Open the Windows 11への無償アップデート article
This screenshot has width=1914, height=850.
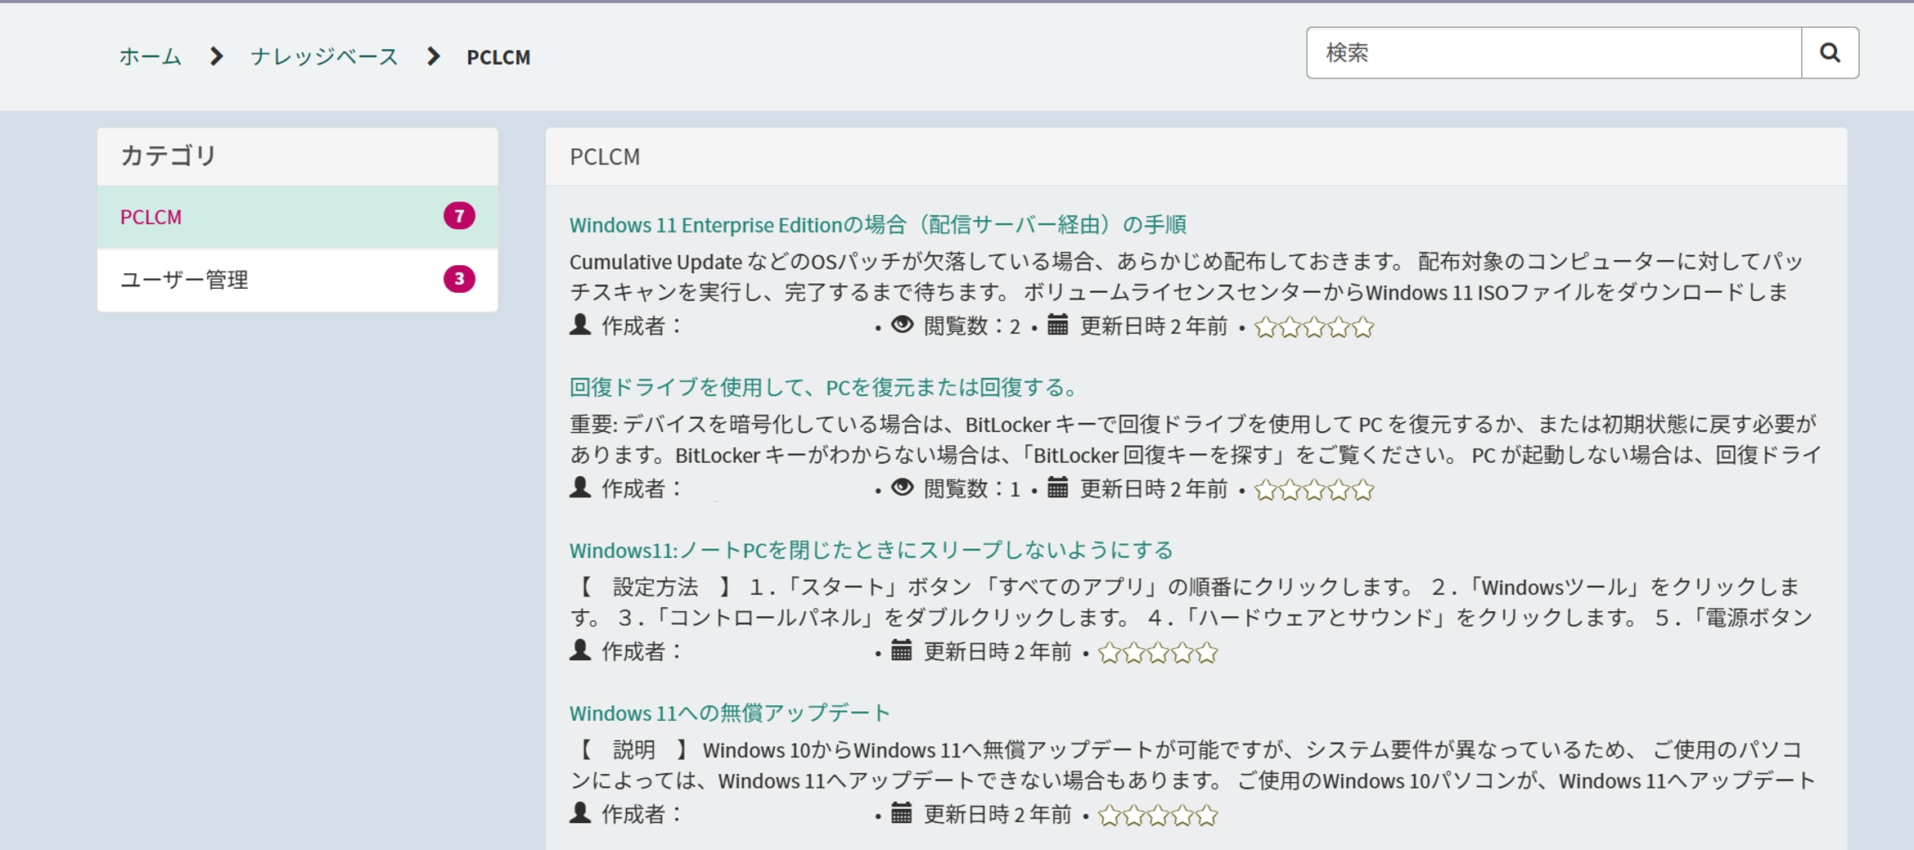click(x=729, y=712)
